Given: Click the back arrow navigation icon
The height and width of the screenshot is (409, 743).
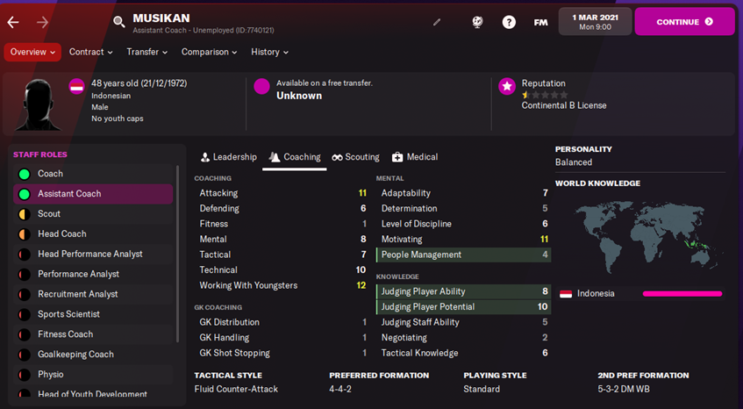Looking at the screenshot, I should pos(13,22).
